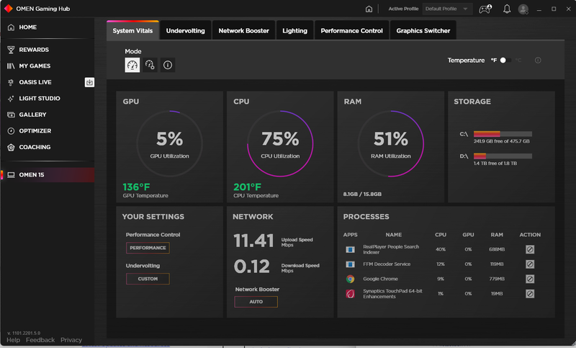The width and height of the screenshot is (576, 348).
Task: Click the 40% CPU value for RealPlayer
Action: click(441, 249)
